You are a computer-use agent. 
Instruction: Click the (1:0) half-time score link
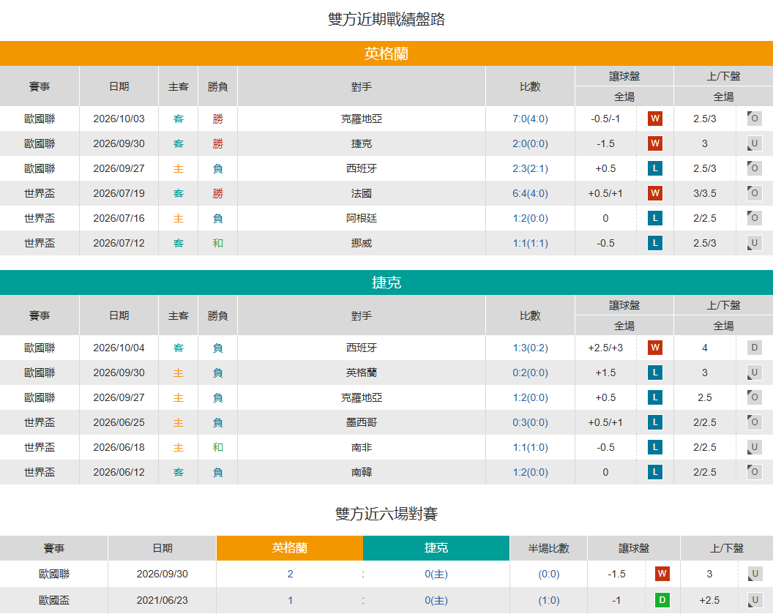549,600
